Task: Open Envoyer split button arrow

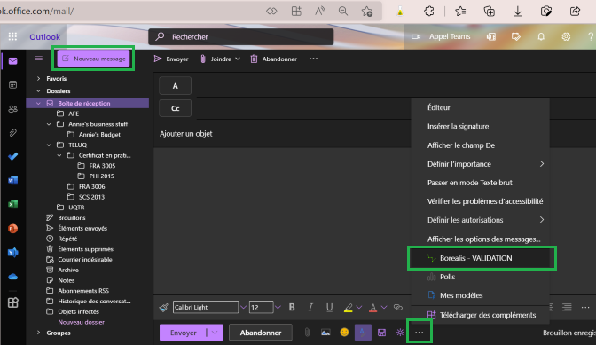Action: point(215,333)
